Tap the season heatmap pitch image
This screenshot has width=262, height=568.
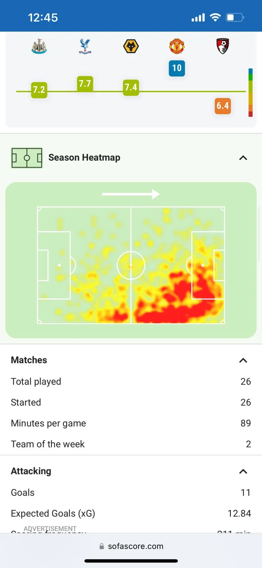pos(131,265)
